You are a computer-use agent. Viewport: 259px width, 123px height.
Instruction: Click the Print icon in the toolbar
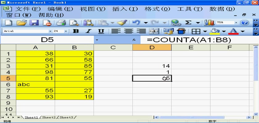pos(61,23)
